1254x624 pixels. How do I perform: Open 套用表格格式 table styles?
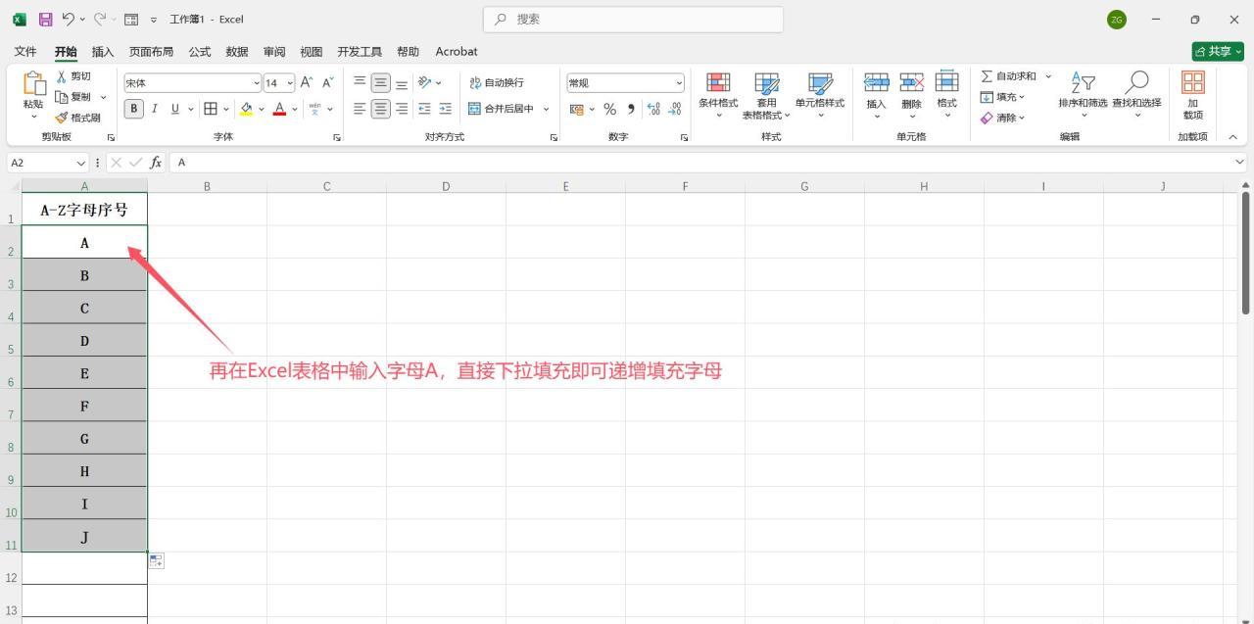pos(766,95)
